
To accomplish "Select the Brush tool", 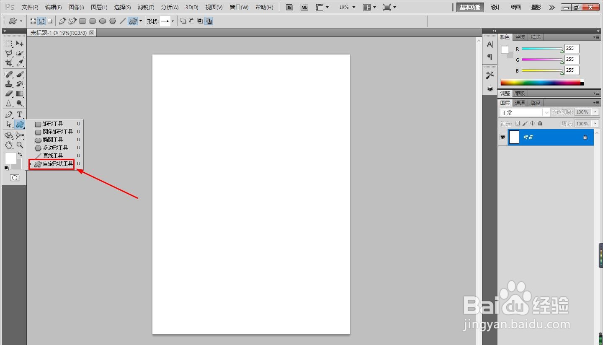I will tap(20, 74).
